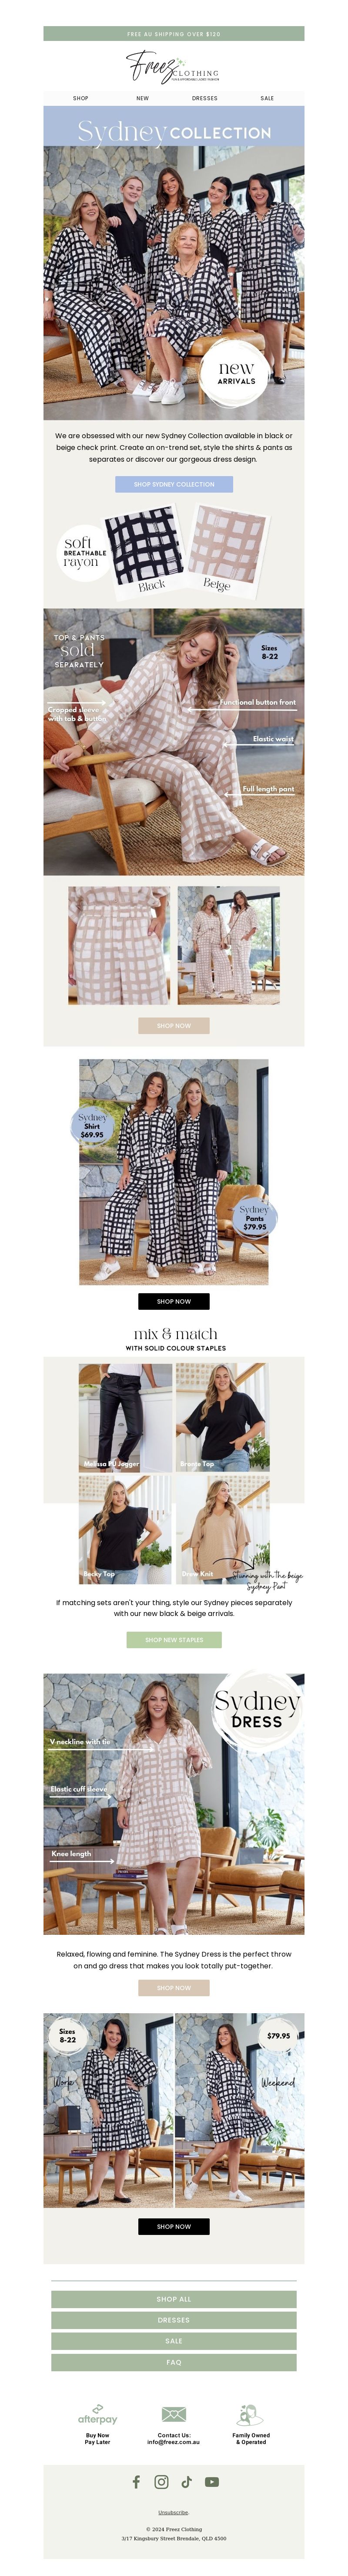Open the DRESSES navigation item
This screenshot has height=2576, width=348.
click(205, 98)
